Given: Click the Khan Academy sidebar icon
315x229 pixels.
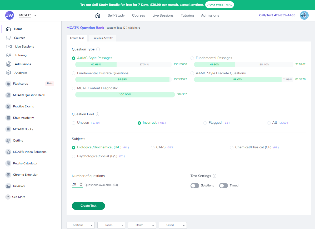Looking at the screenshot, I should pos(8,118).
